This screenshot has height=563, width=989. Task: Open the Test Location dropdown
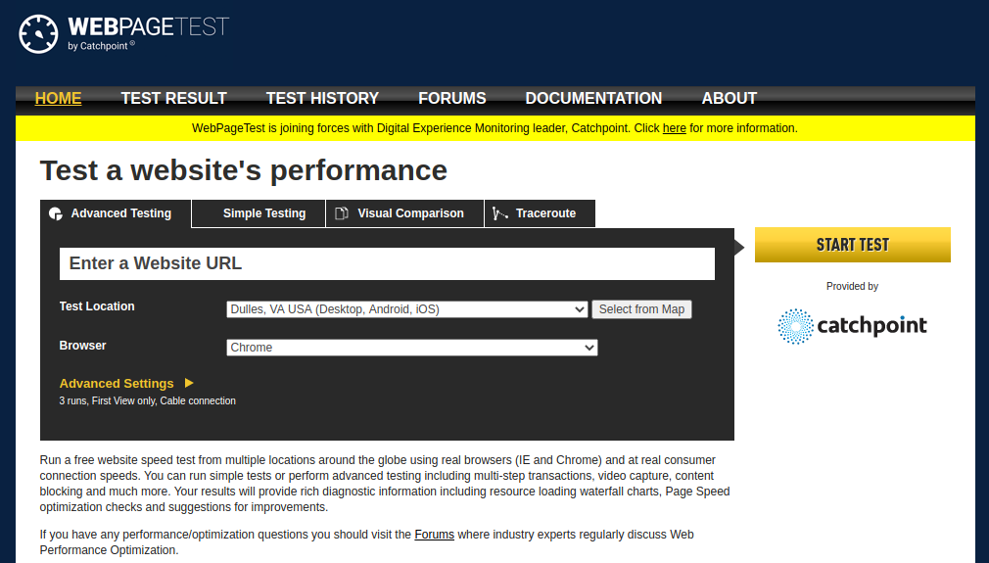tap(406, 309)
